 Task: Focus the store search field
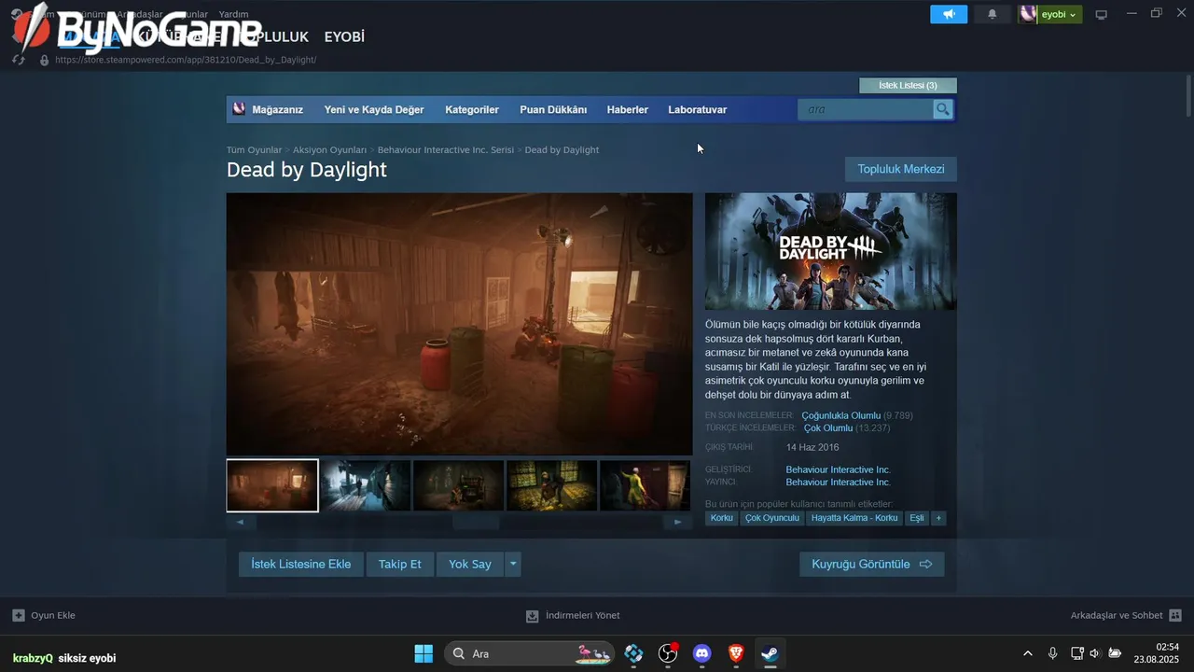[x=865, y=109]
